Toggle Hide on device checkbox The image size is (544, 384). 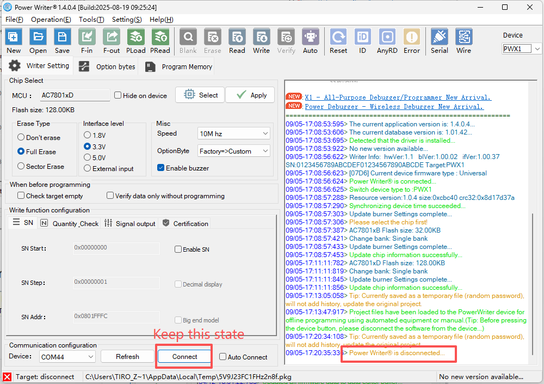pyautogui.click(x=118, y=95)
